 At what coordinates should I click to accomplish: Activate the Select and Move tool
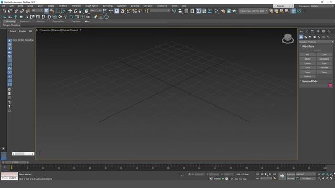pos(70,11)
